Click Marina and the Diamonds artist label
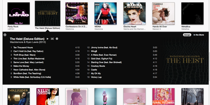 (134, 29)
